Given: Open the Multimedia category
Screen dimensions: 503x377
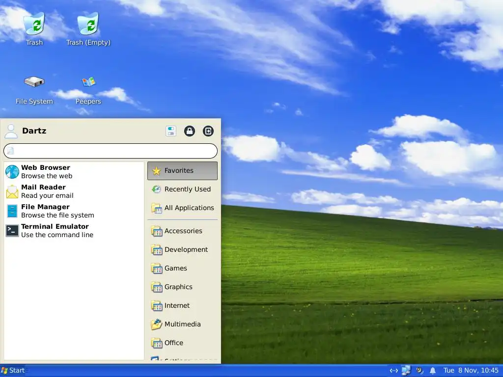Looking at the screenshot, I should 182,324.
